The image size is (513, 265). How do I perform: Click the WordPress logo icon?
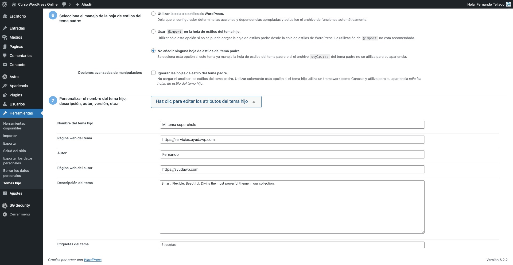[x=5, y=4]
